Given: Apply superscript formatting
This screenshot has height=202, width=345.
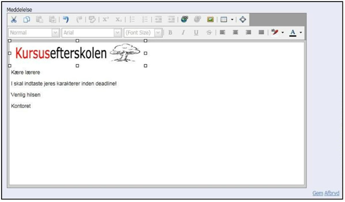Looking at the screenshot, I should (x=106, y=20).
